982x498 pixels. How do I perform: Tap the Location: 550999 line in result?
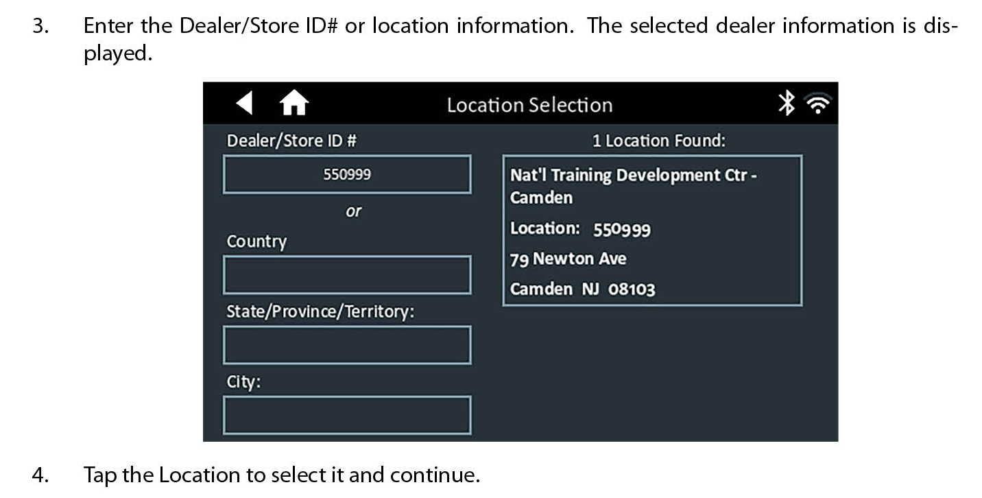coord(580,229)
